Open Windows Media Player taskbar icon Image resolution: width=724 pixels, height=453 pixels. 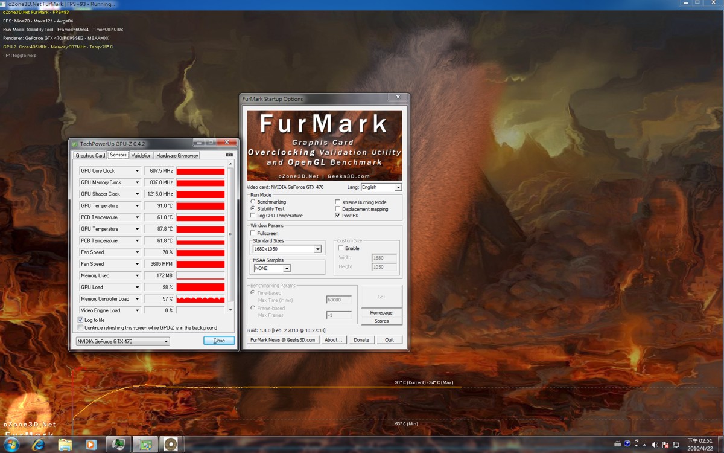click(x=91, y=445)
